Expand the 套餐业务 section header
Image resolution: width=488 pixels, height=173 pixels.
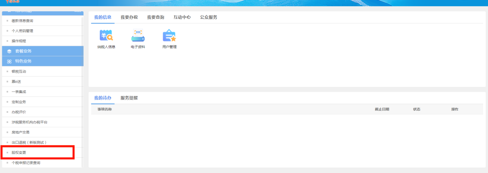(x=42, y=51)
